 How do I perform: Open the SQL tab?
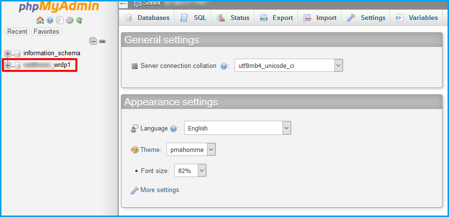tap(193, 18)
